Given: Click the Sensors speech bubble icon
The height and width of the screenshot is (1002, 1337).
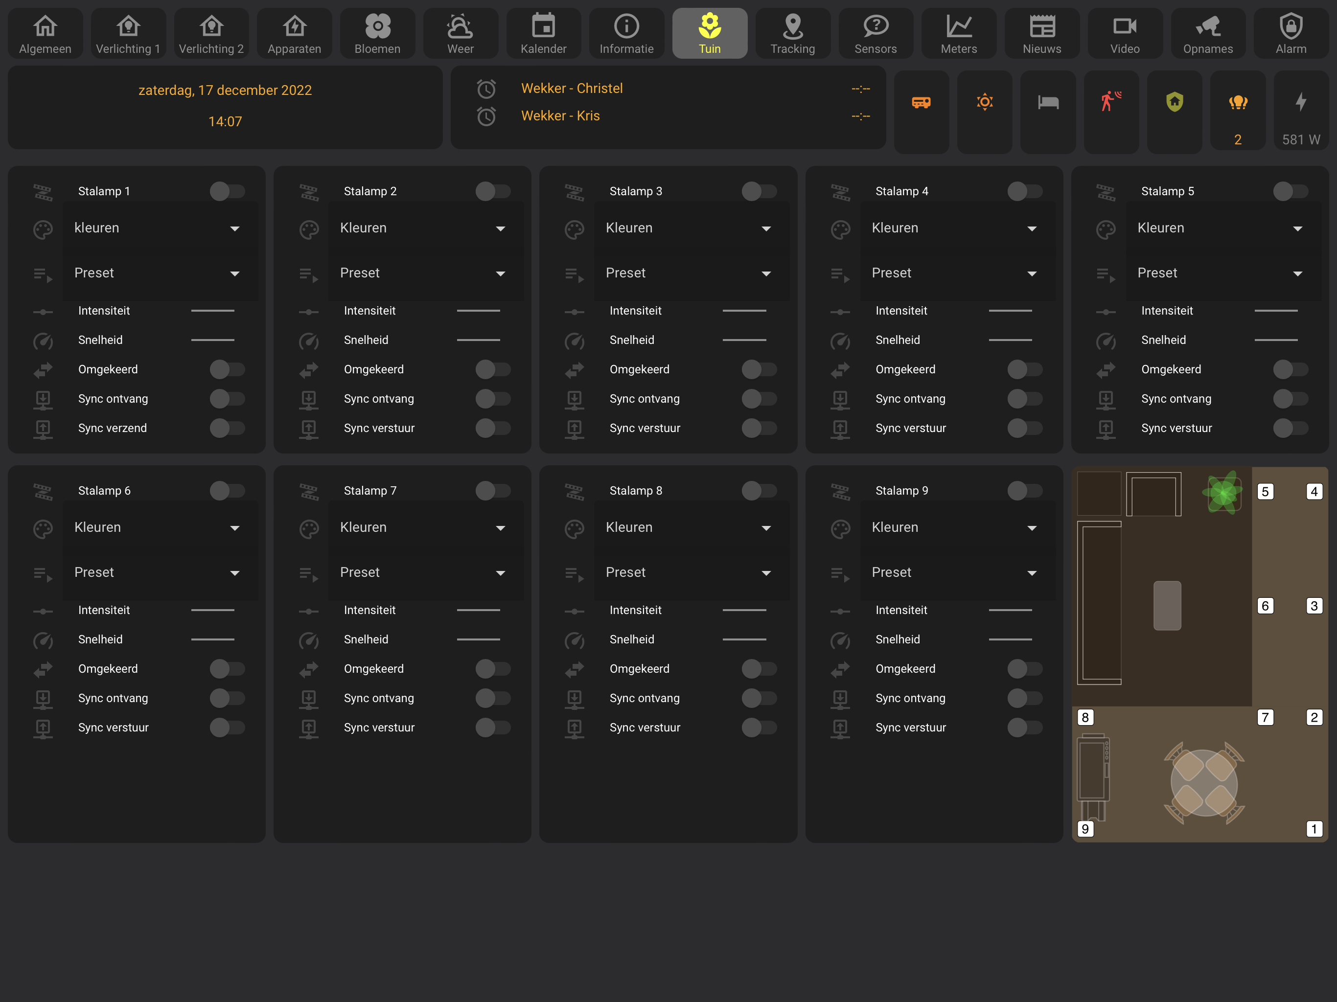Looking at the screenshot, I should click(x=876, y=25).
